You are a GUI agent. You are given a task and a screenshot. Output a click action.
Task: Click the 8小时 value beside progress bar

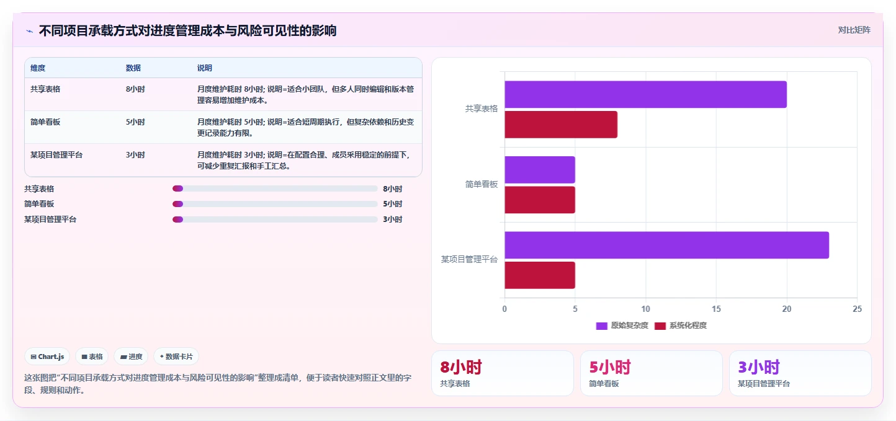[x=393, y=189]
